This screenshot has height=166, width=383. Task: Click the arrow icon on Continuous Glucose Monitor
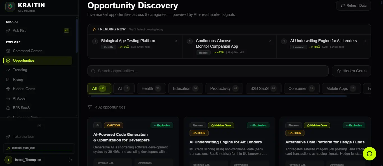coord(270,41)
